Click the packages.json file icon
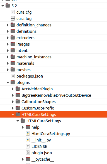This screenshot has height=164, width=107. pyautogui.click(x=13, y=76)
